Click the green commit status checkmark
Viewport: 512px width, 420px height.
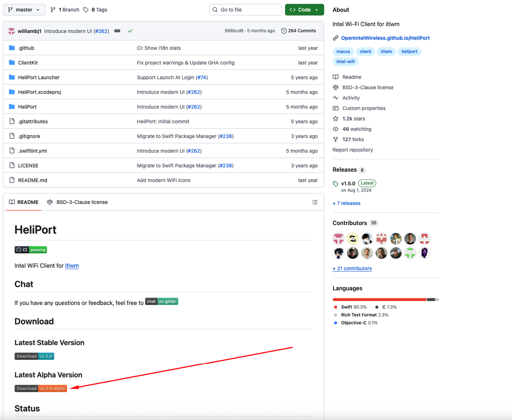coord(130,31)
